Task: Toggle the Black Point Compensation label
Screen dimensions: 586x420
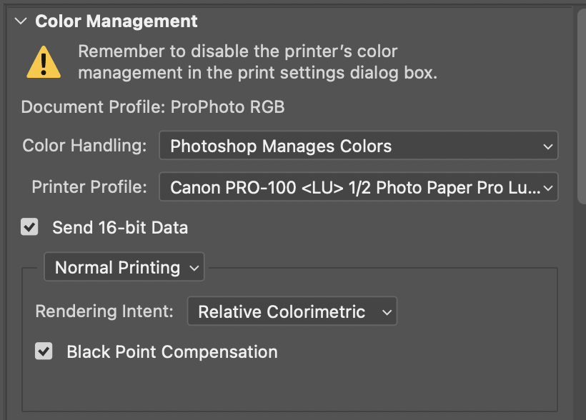Action: click(172, 352)
